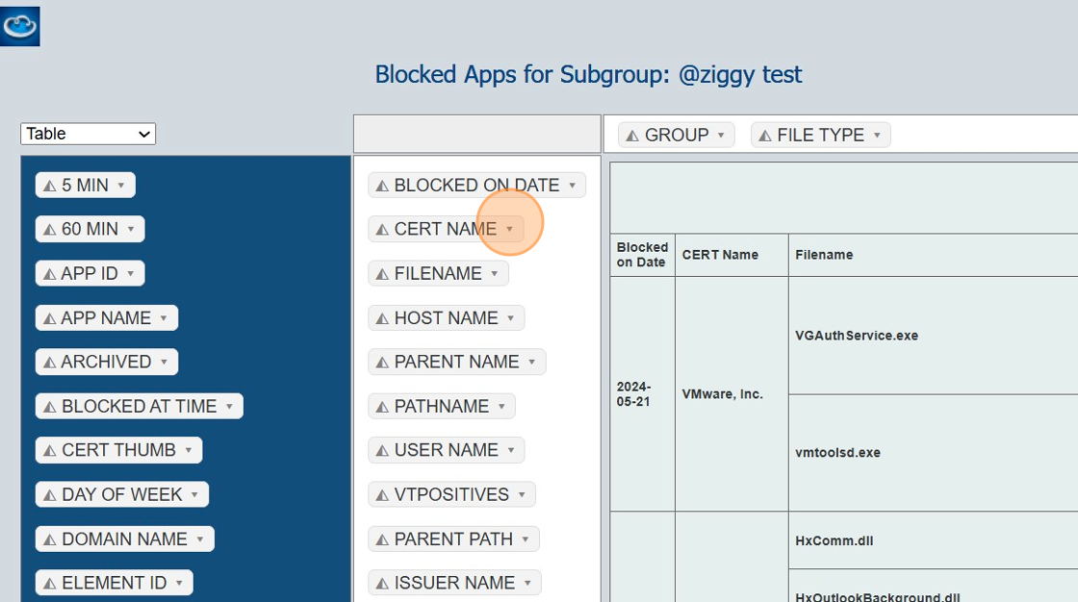This screenshot has height=602, width=1078.
Task: Click the triangle icon on CERT THUMB
Action: [x=50, y=451]
